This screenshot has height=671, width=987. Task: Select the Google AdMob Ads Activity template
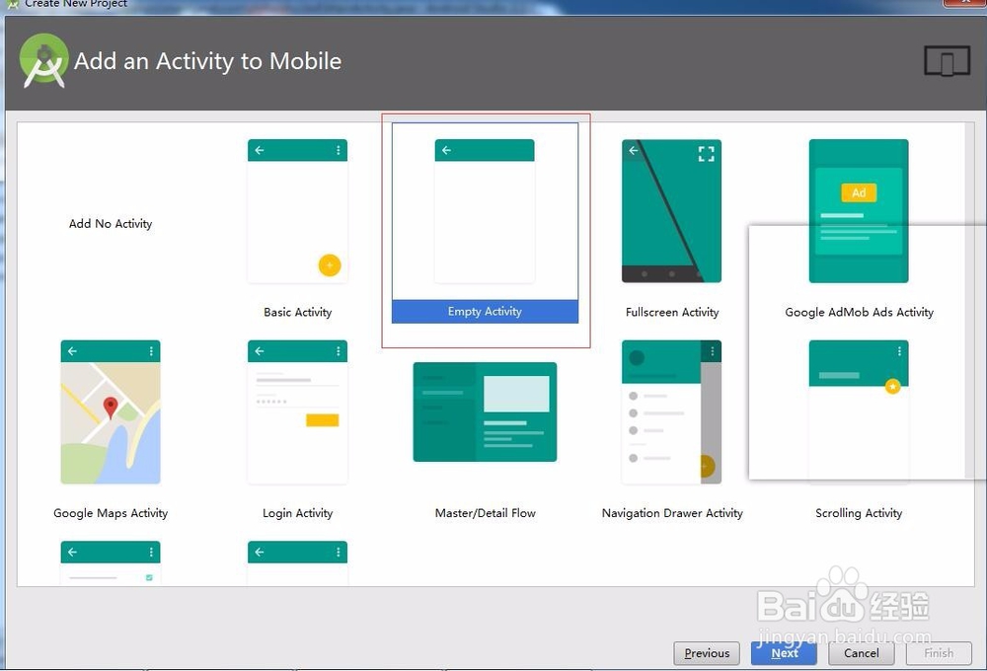859,209
